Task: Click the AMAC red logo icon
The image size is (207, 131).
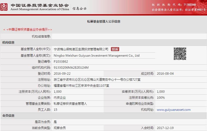Action: click(x=4, y=7)
